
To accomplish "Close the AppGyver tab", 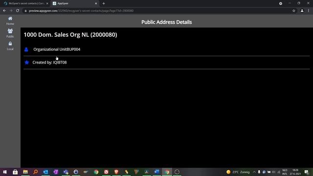I will coord(96,3).
